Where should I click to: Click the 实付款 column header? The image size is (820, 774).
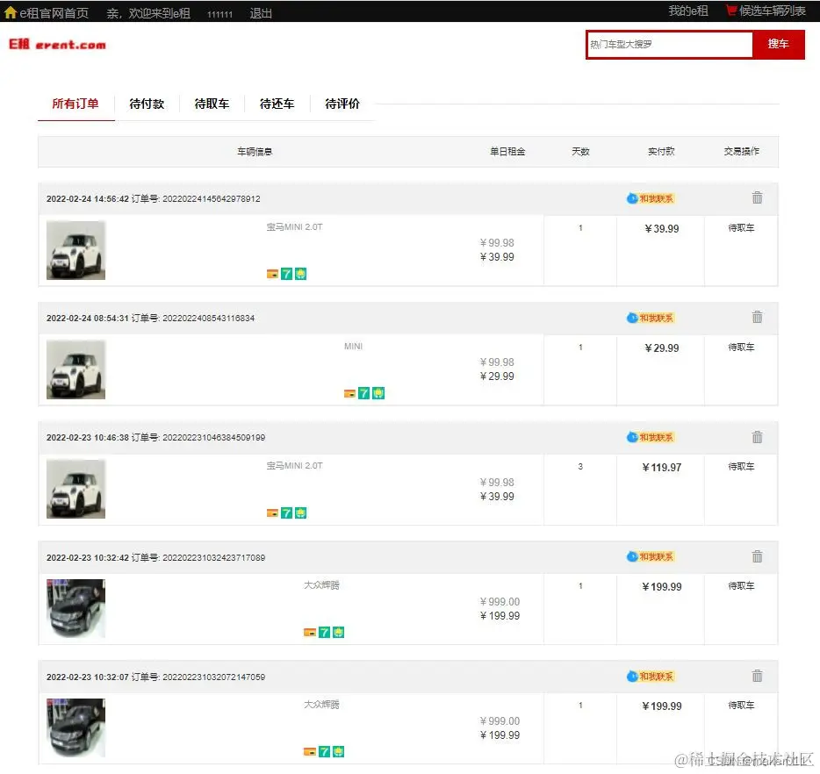pos(661,152)
